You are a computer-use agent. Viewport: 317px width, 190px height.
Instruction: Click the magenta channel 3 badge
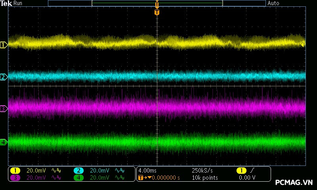[15, 178]
